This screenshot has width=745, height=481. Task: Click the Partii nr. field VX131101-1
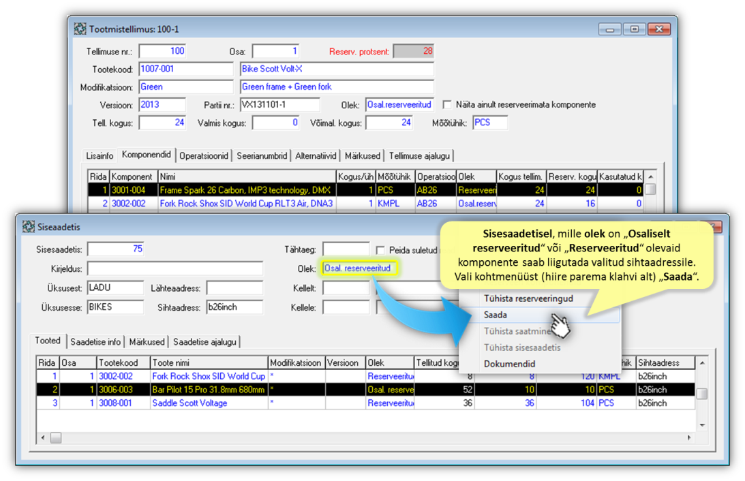(x=280, y=105)
